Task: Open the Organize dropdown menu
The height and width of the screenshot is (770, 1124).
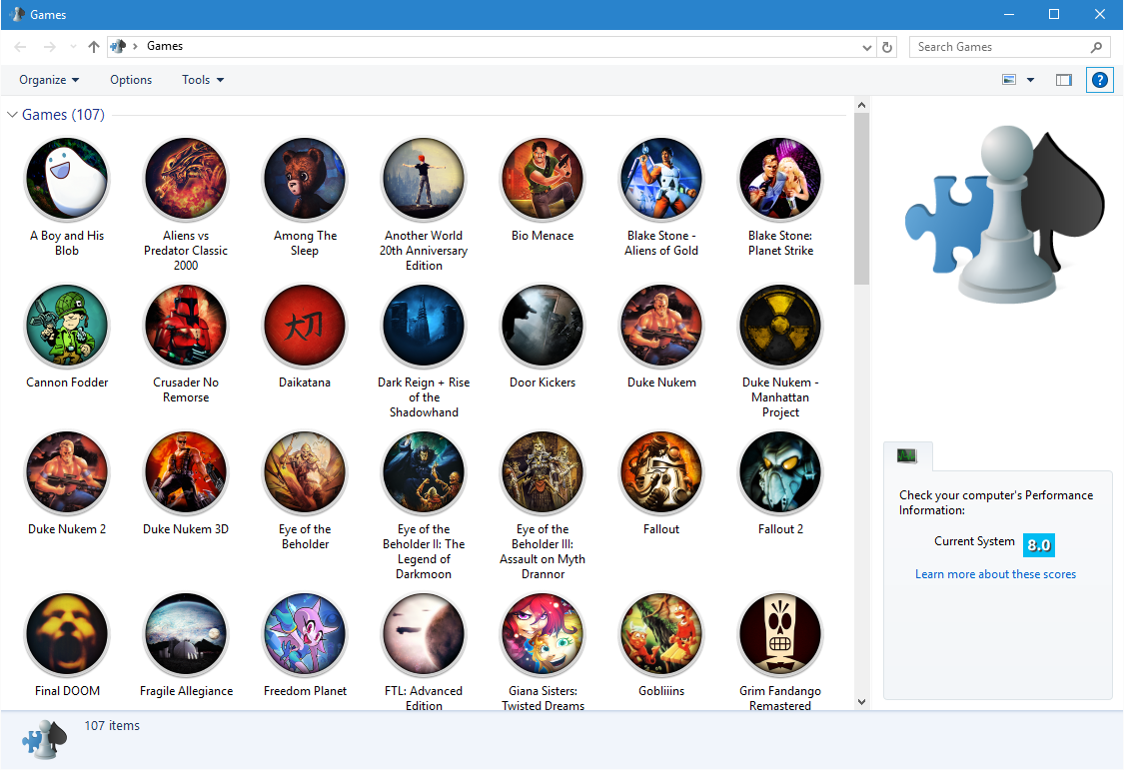Action: (49, 80)
